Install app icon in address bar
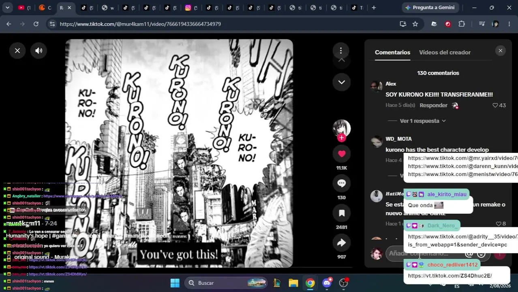518x292 pixels. click(403, 24)
